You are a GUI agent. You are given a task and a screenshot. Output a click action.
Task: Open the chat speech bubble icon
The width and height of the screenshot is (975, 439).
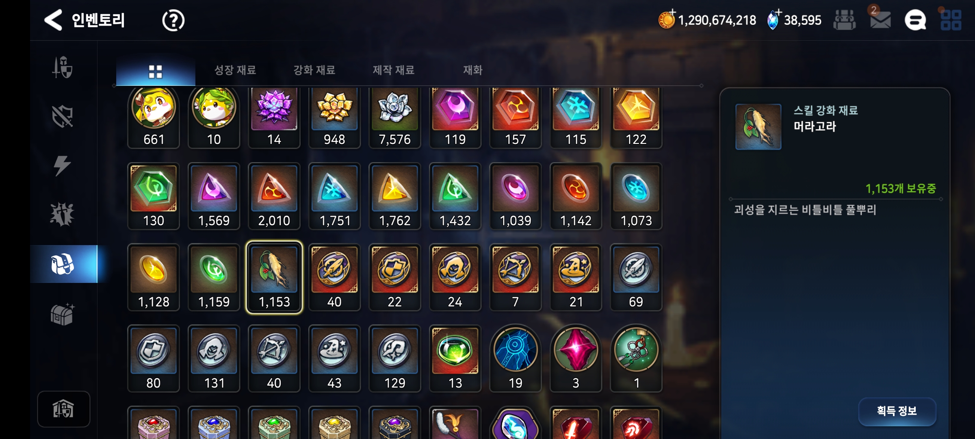[x=915, y=20]
